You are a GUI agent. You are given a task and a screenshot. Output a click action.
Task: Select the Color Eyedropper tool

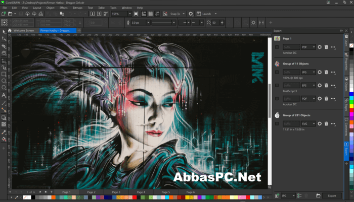[x=4, y=132]
